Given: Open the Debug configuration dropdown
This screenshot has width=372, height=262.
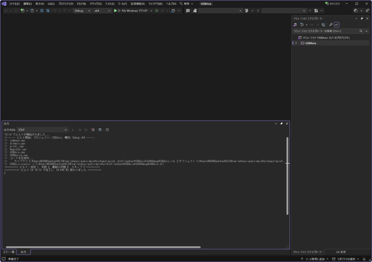Looking at the screenshot, I should point(82,11).
